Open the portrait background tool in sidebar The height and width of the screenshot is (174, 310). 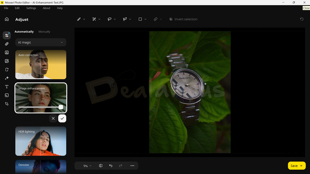[x=7, y=52]
